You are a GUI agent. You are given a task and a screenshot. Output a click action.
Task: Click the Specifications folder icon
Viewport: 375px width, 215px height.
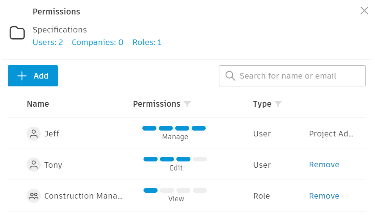pyautogui.click(x=17, y=33)
